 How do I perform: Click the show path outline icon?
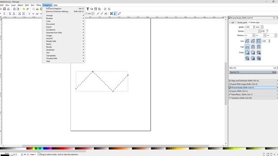(x=119, y=13)
